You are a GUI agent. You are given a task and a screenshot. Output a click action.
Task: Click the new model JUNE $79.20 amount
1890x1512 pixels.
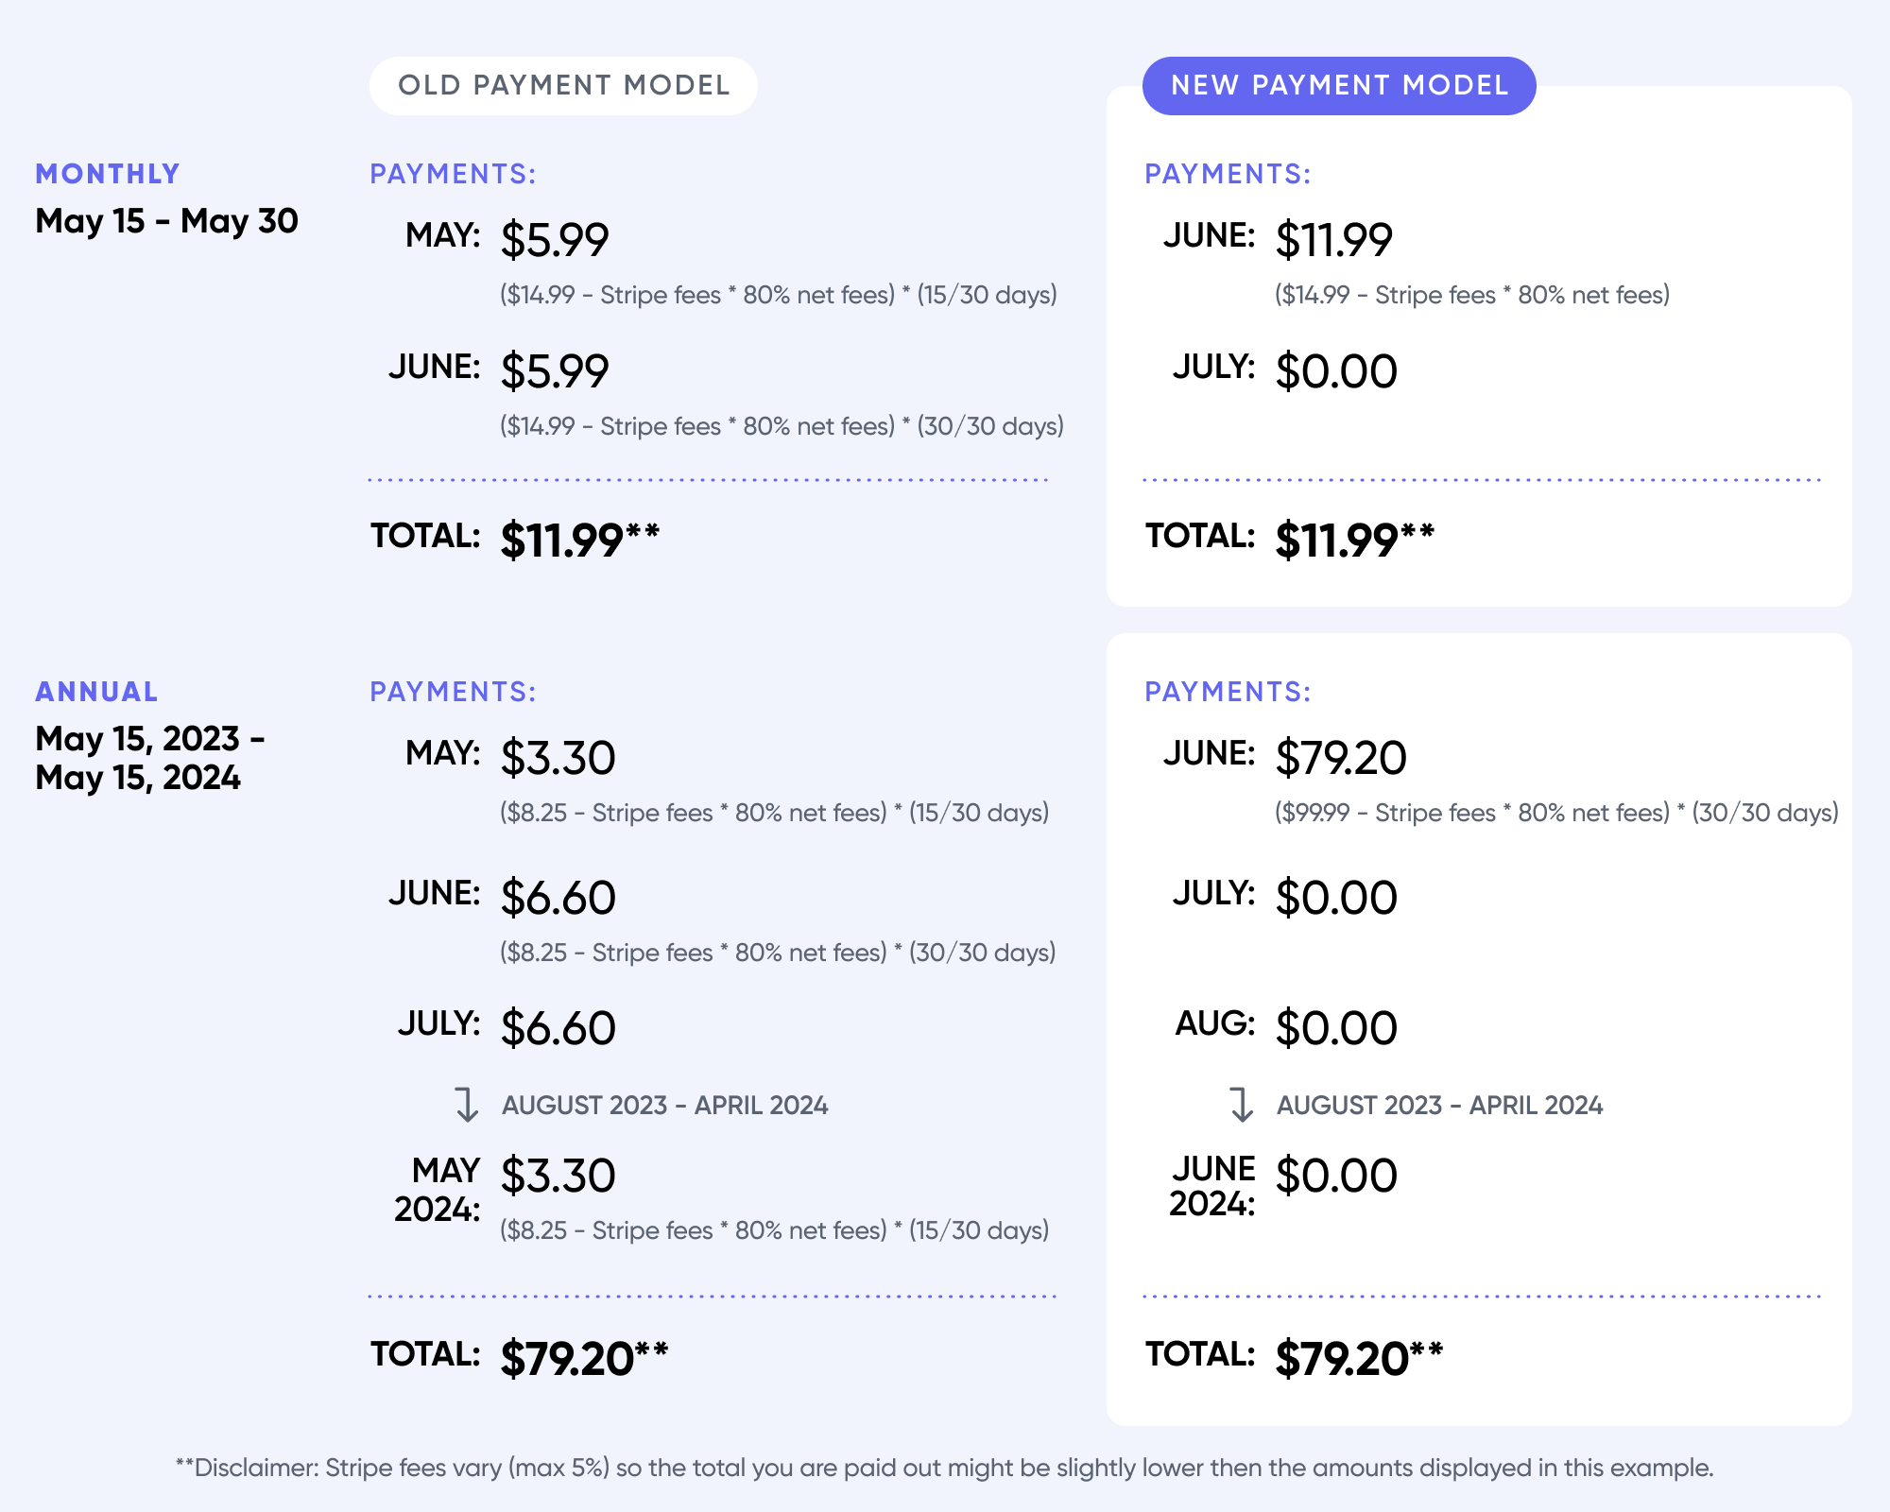click(x=1341, y=758)
